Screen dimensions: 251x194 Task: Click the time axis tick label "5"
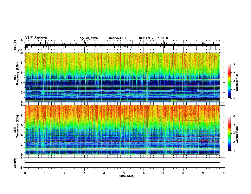(x=124, y=173)
